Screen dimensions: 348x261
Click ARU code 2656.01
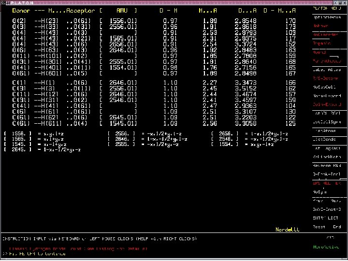(x=123, y=44)
